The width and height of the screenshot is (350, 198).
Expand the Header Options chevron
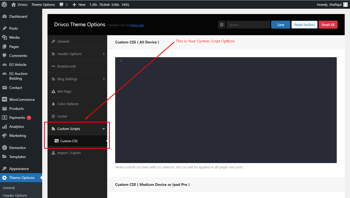[x=104, y=54]
